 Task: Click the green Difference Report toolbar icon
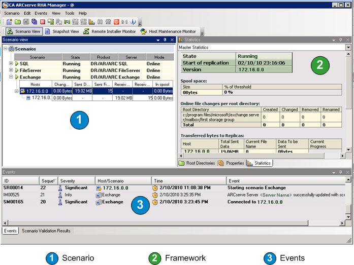[67, 22]
